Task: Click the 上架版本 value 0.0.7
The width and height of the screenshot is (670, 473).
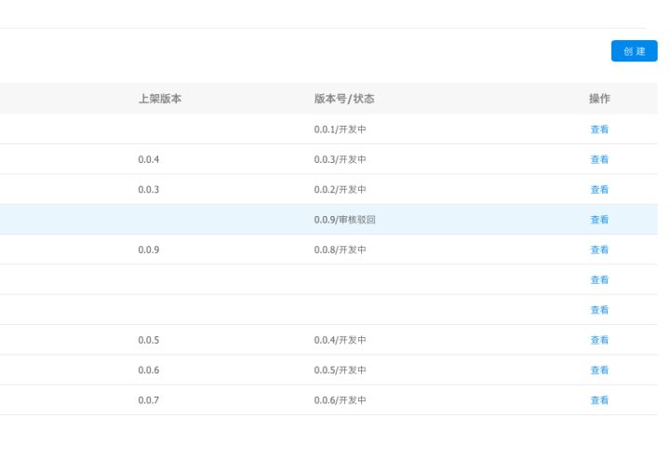Action: pos(149,400)
